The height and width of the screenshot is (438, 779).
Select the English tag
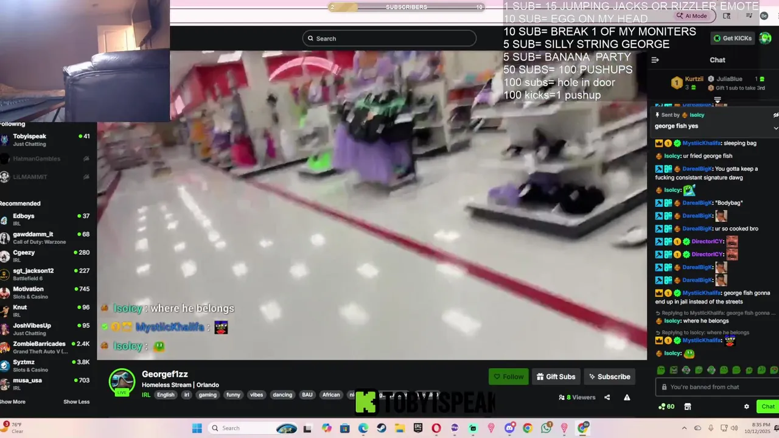[x=166, y=395]
